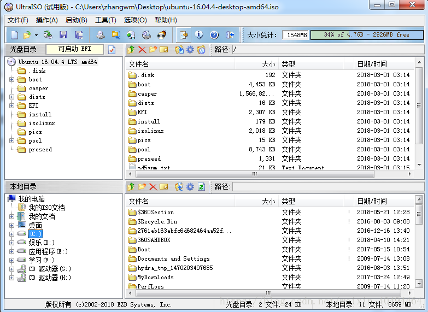Click the 文件名 column header in disc file list
Image resolution: width=428 pixels, height=312 pixels.
[x=180, y=64]
